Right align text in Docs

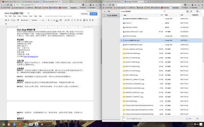point(90,20)
